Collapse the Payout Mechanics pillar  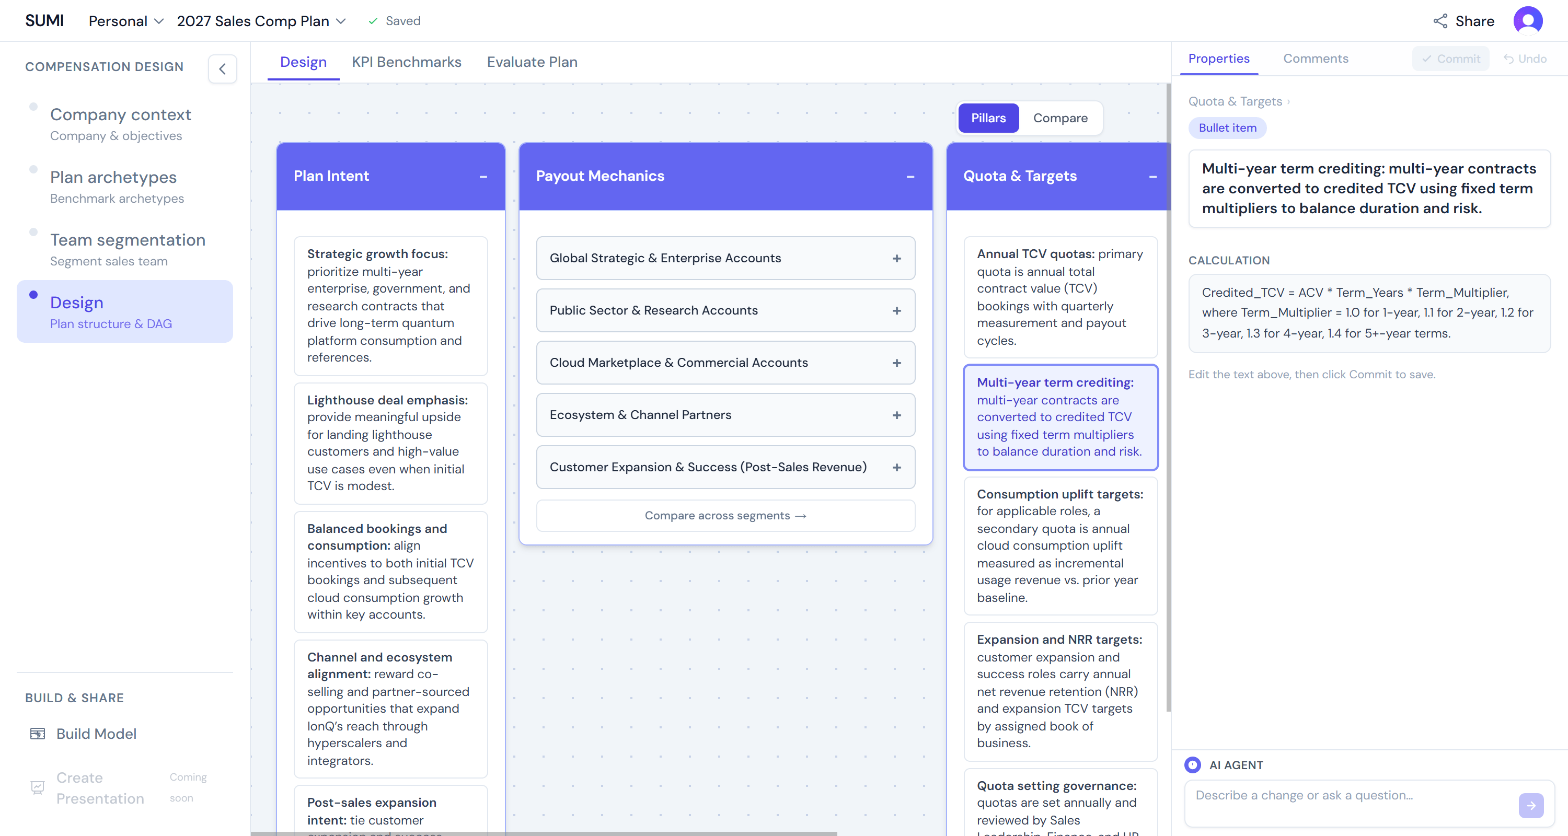(x=910, y=177)
